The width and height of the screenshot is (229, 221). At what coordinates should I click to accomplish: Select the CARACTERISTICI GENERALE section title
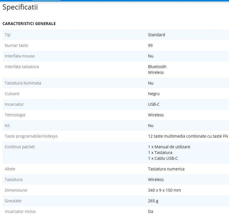pyautogui.click(x=29, y=24)
